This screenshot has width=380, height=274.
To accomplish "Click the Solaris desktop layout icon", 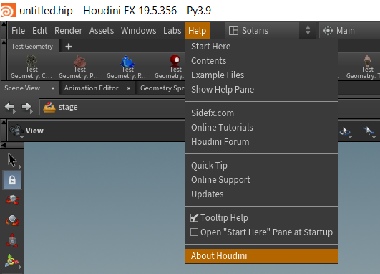I will [233, 31].
